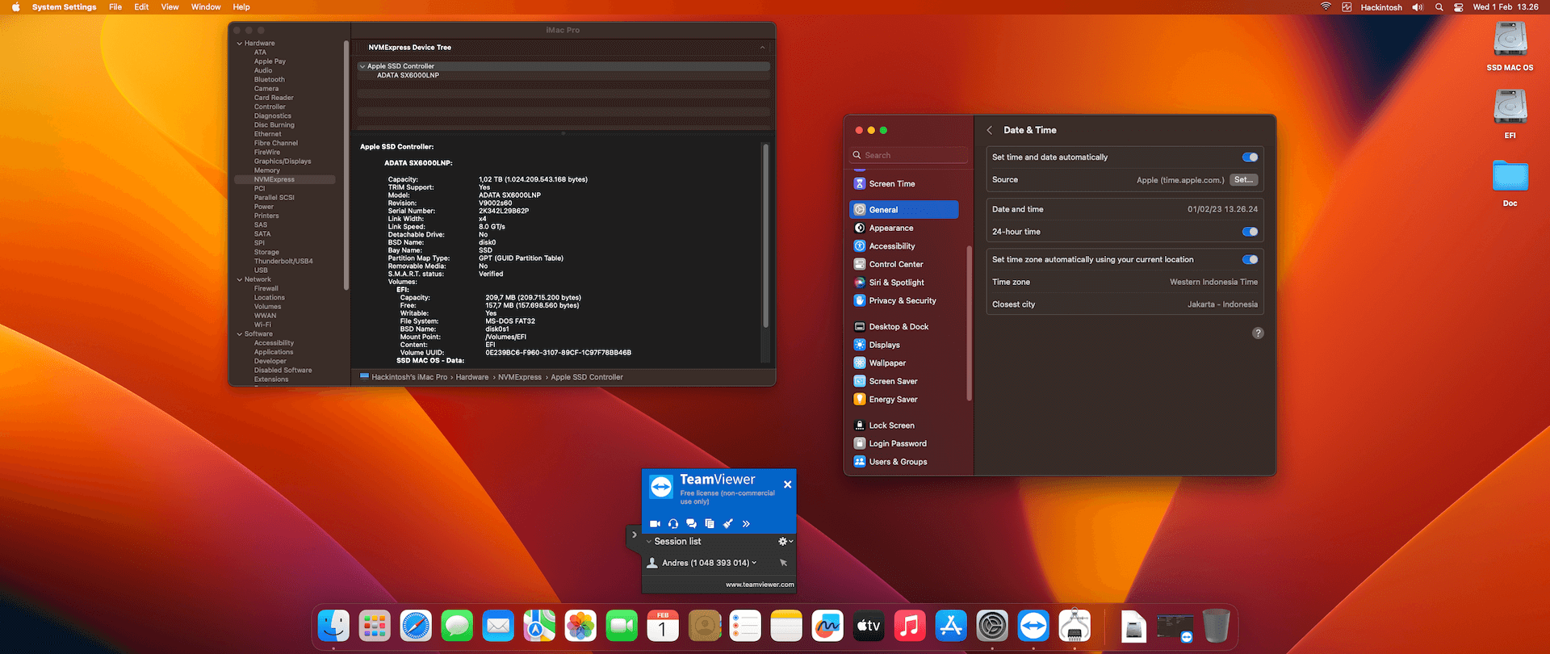Show more TeamViewer tools with double chevron
1550x654 pixels.
746,524
